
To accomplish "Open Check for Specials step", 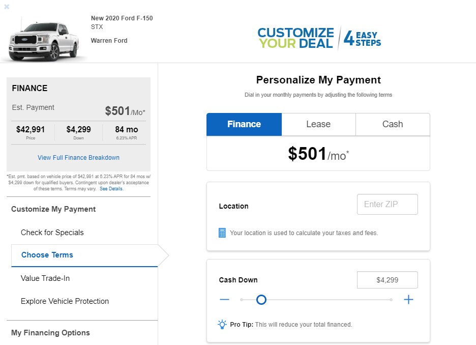I will coord(52,233).
